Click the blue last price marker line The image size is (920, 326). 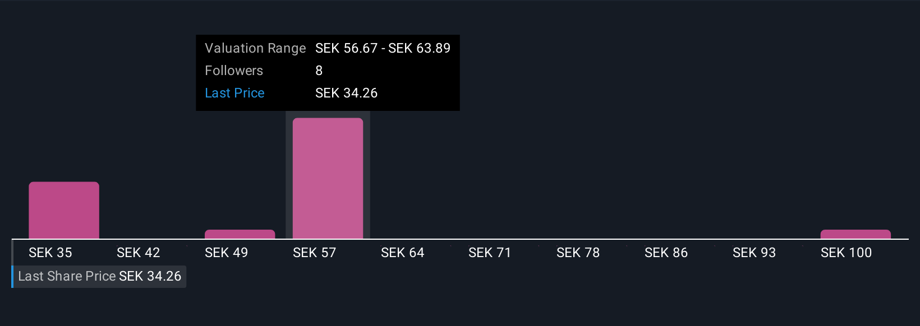coord(12,264)
